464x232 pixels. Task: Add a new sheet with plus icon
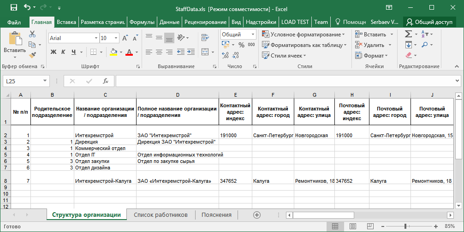pos(257,215)
